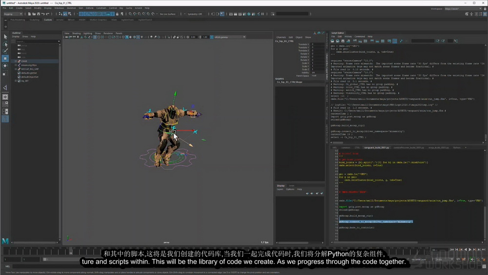Toggle select by component type mode
This screenshot has height=275, width=488.
click(70, 14)
